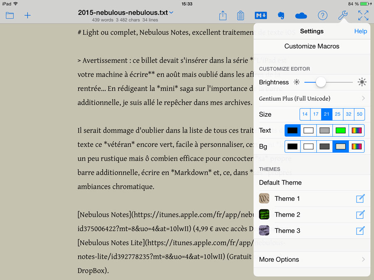Tap the wrench settings icon
The height and width of the screenshot is (280, 374).
(x=343, y=15)
